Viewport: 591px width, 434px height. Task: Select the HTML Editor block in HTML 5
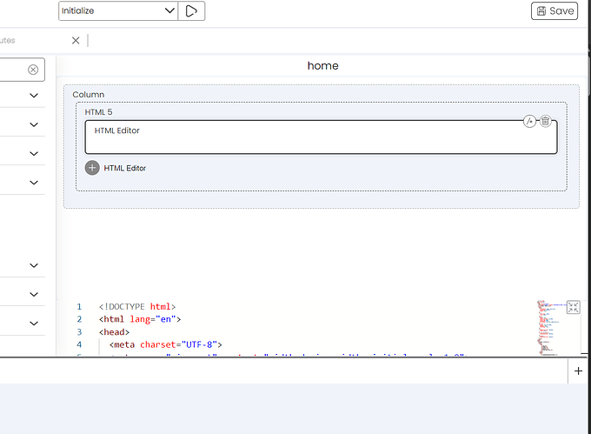(321, 137)
